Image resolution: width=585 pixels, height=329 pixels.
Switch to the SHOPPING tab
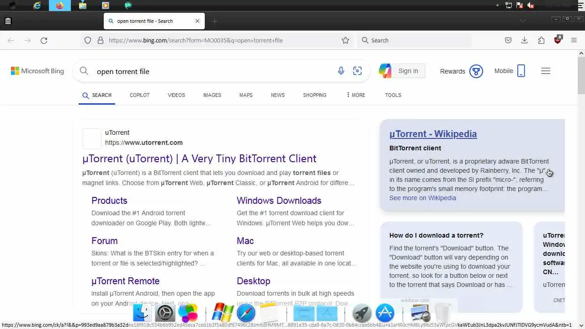(314, 95)
